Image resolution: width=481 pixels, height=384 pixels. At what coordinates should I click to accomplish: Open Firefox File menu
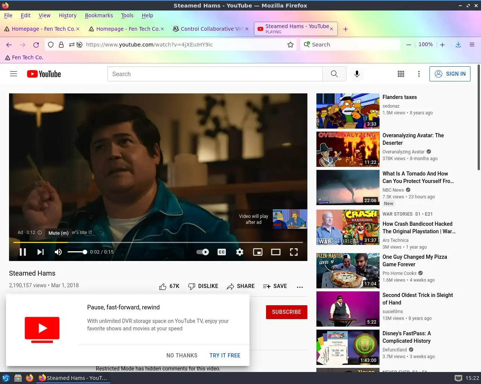point(8,15)
